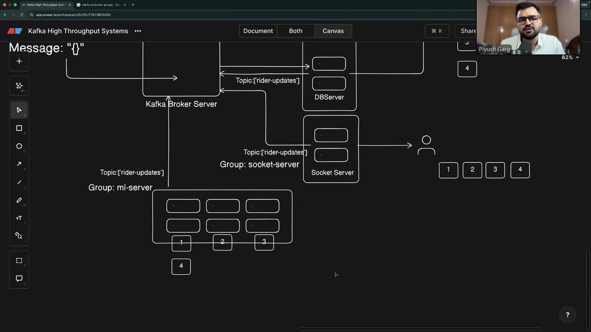Select the rider-updates topic label above ml-server
Viewport: 591px width, 332px height.
coord(132,173)
